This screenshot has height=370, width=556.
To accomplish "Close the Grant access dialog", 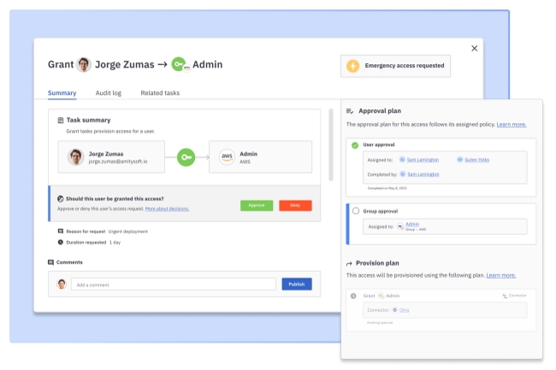I will coord(475,48).
